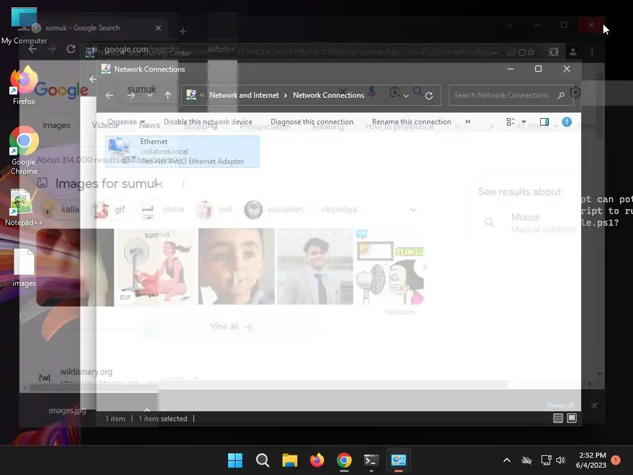Open File Explorer from taskbar
This screenshot has width=633, height=475.
point(289,460)
